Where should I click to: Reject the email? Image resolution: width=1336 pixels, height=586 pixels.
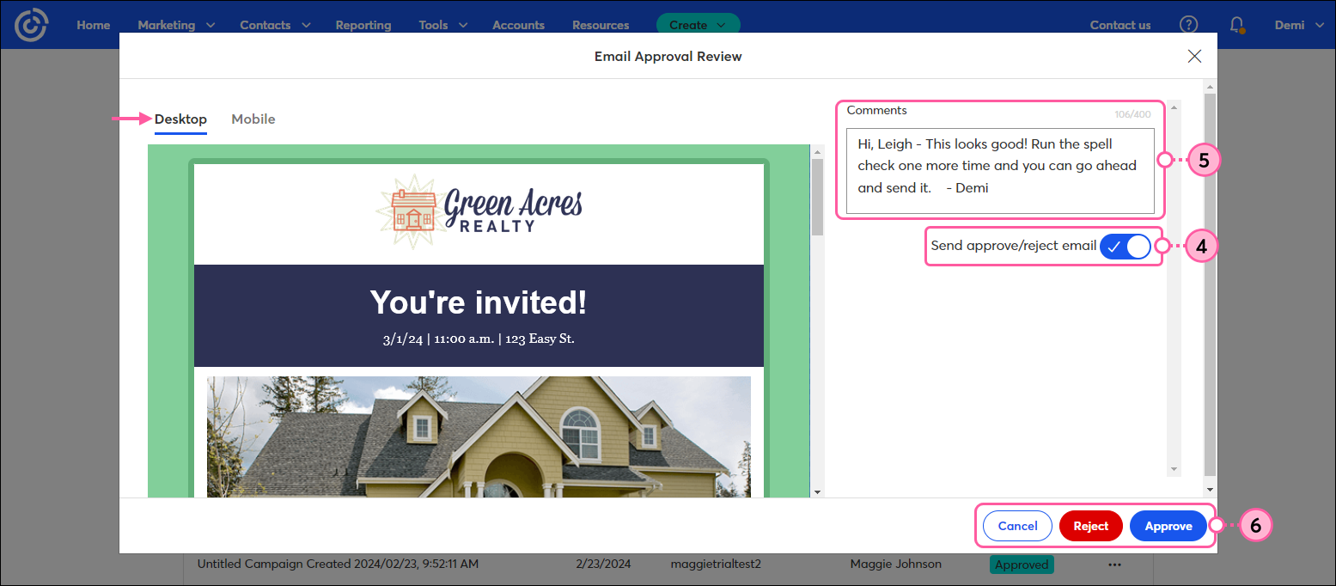click(1091, 526)
